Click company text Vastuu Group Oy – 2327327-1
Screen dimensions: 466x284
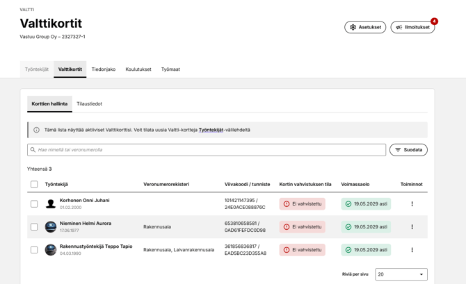pyautogui.click(x=52, y=37)
